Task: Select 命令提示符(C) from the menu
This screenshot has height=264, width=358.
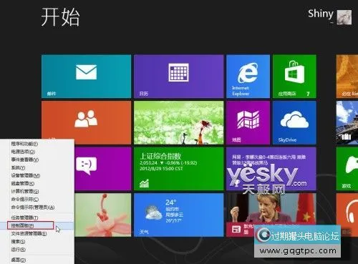Action: coord(25,199)
